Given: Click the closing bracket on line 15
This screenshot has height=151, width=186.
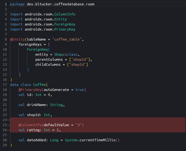Looking at the screenshot, I should 20,75.
